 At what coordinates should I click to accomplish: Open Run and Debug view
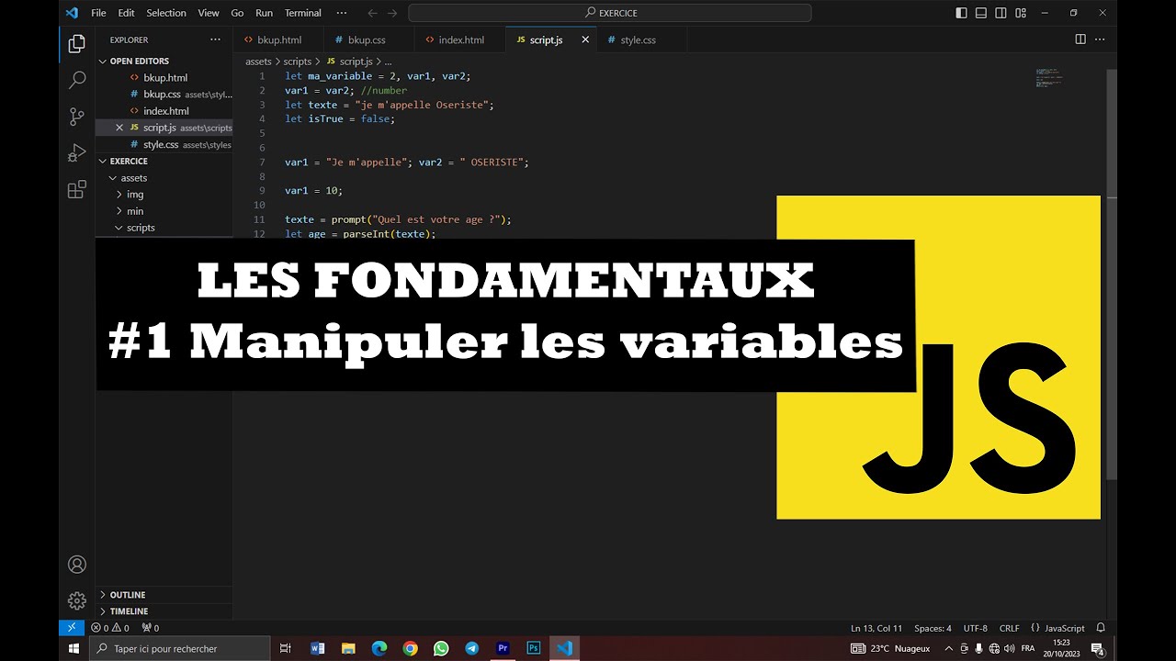pyautogui.click(x=77, y=153)
